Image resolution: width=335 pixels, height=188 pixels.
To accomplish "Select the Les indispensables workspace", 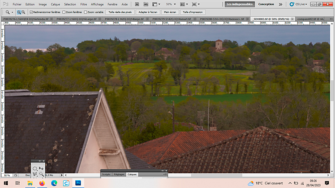I will click(240, 4).
